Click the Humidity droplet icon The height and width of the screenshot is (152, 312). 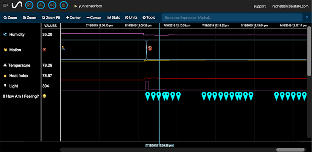coord(5,35)
